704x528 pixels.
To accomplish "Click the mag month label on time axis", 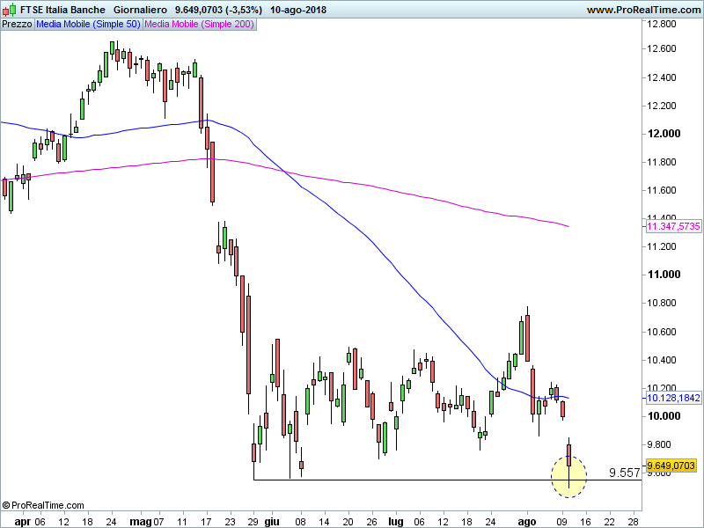I will pos(141,522).
